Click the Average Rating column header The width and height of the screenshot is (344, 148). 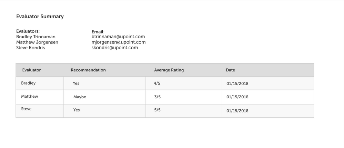coord(169,70)
